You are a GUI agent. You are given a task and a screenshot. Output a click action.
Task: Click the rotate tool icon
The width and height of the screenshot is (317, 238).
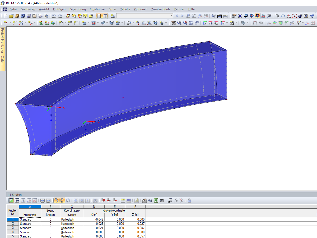coord(283,16)
